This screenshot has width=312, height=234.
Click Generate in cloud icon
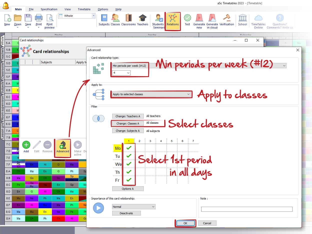click(212, 18)
